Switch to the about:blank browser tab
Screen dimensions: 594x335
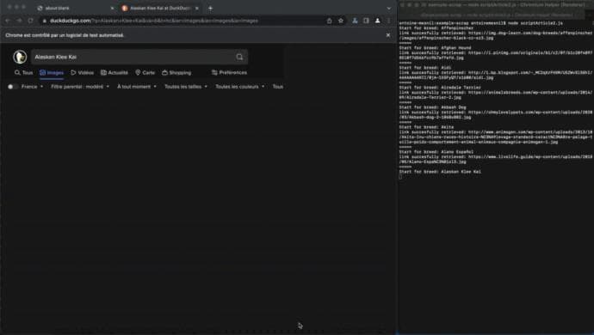74,8
